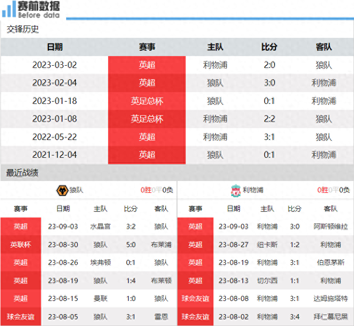Viewport: 354px width, 326px height.
Task: Click 英超 cell in the 2021-12-04 row
Action: click(147, 155)
